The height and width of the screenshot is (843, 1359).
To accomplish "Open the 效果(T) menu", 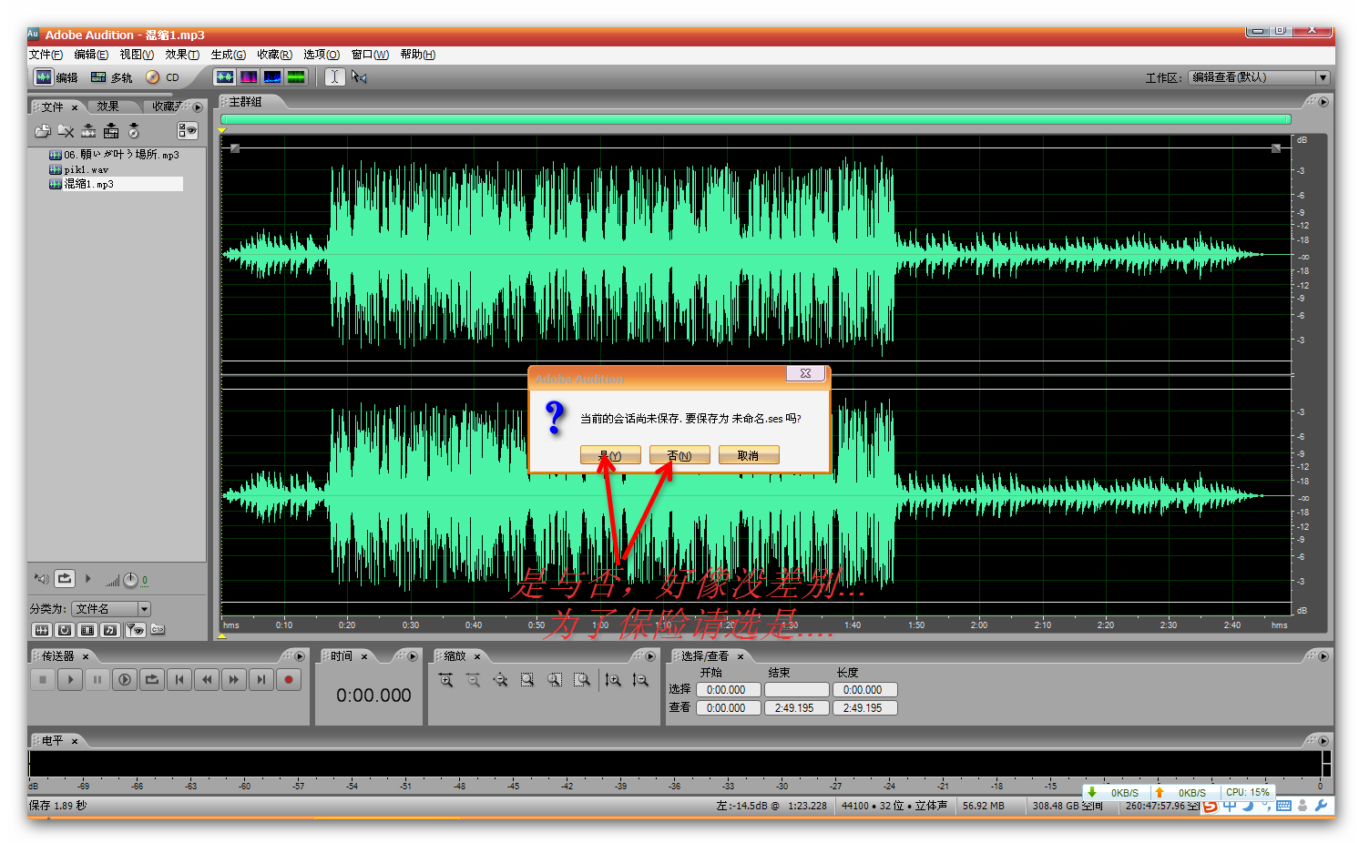I will tap(182, 55).
